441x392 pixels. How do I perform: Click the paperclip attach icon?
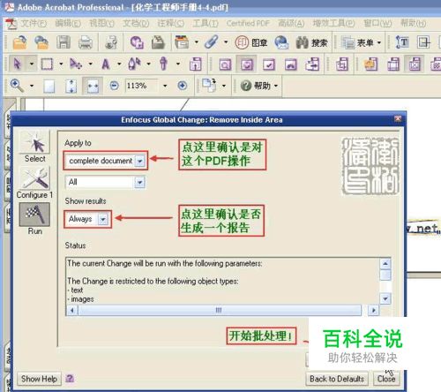[212, 42]
